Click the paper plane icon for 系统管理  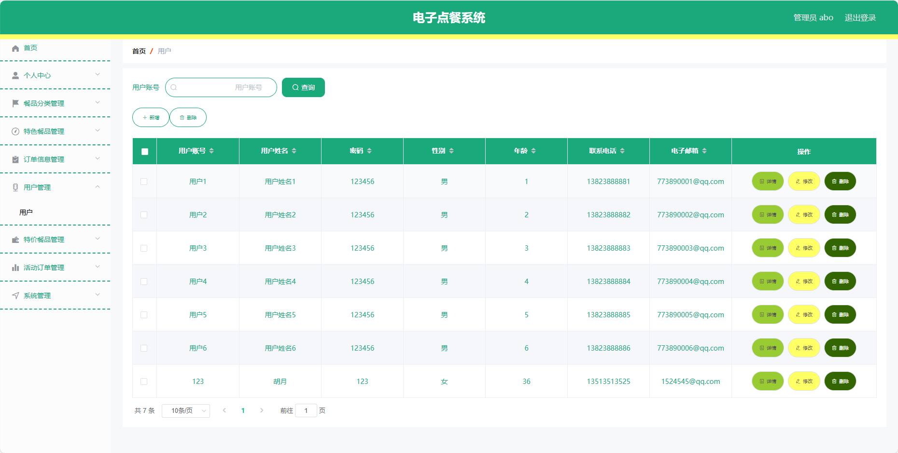(15, 296)
